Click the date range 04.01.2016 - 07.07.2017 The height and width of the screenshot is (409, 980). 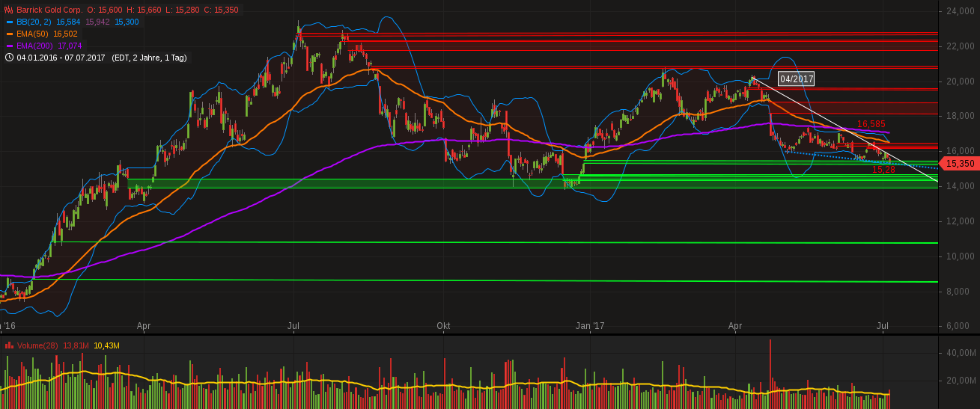click(x=61, y=58)
